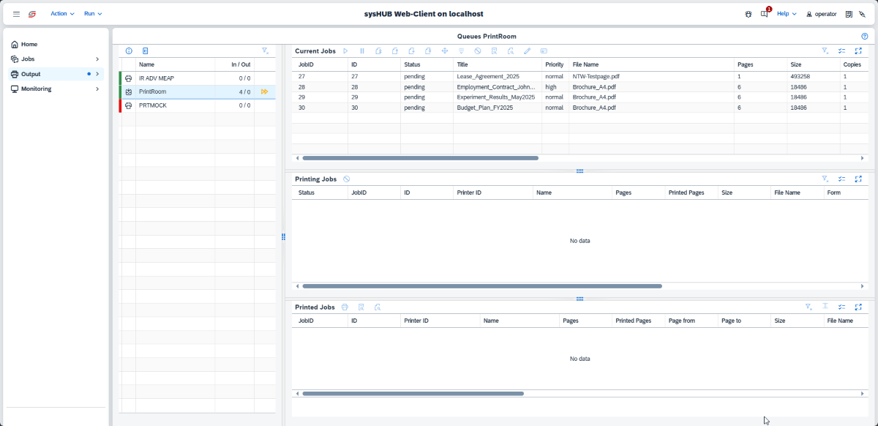Expand the Monitoring navigation item
The width and height of the screenshot is (878, 426).
click(97, 89)
